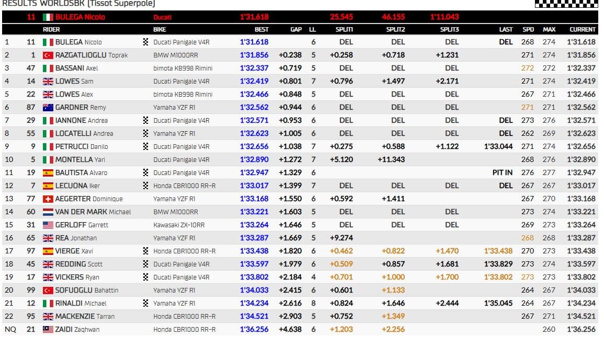Select rider name 'MONTELLA Yari'
The width and height of the screenshot is (604, 337).
tap(80, 160)
